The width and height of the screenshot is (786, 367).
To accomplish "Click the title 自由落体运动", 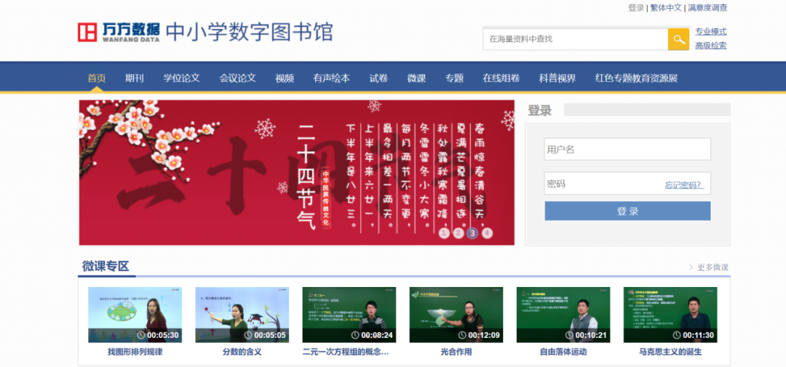I will point(563,352).
